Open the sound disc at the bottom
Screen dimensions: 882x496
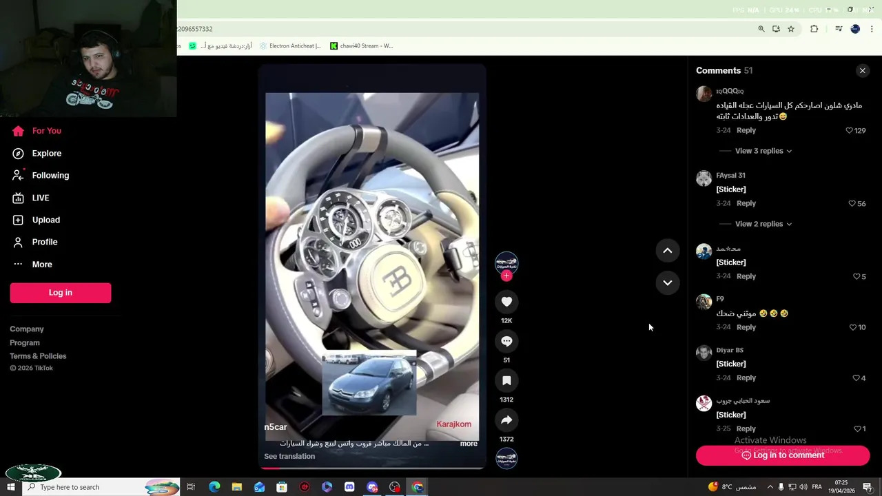[x=506, y=458]
